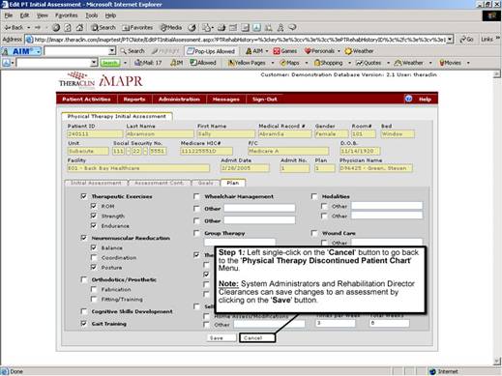This screenshot has height=376, width=502.
Task: Switch to the Initial Assessment tab
Action: click(96, 183)
